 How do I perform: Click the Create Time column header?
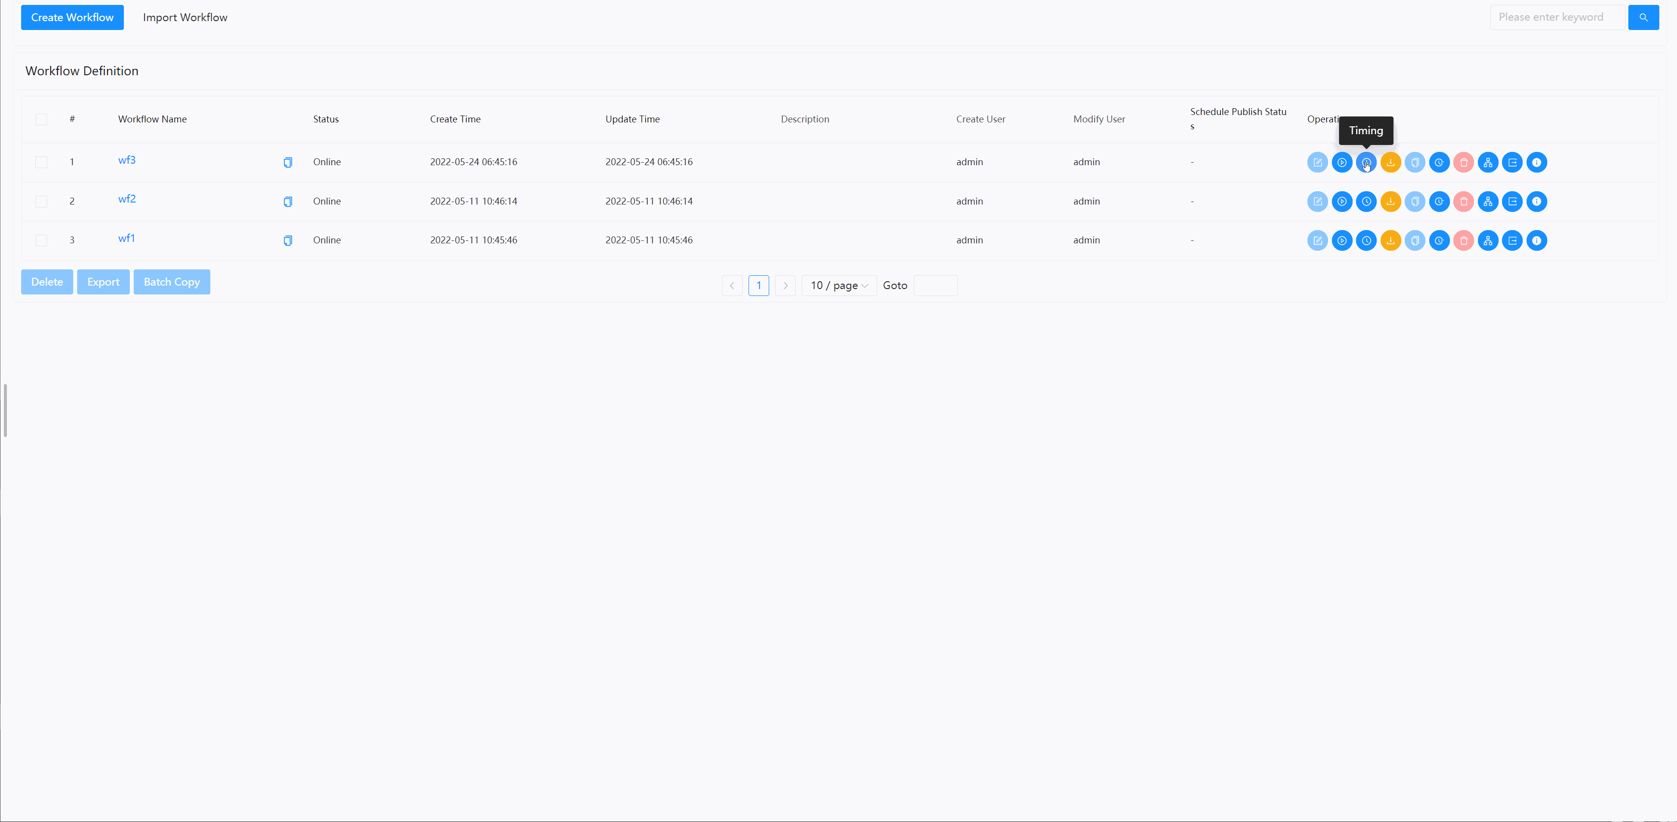[455, 119]
